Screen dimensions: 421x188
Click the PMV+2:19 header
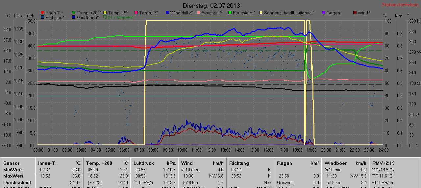click(x=384, y=163)
